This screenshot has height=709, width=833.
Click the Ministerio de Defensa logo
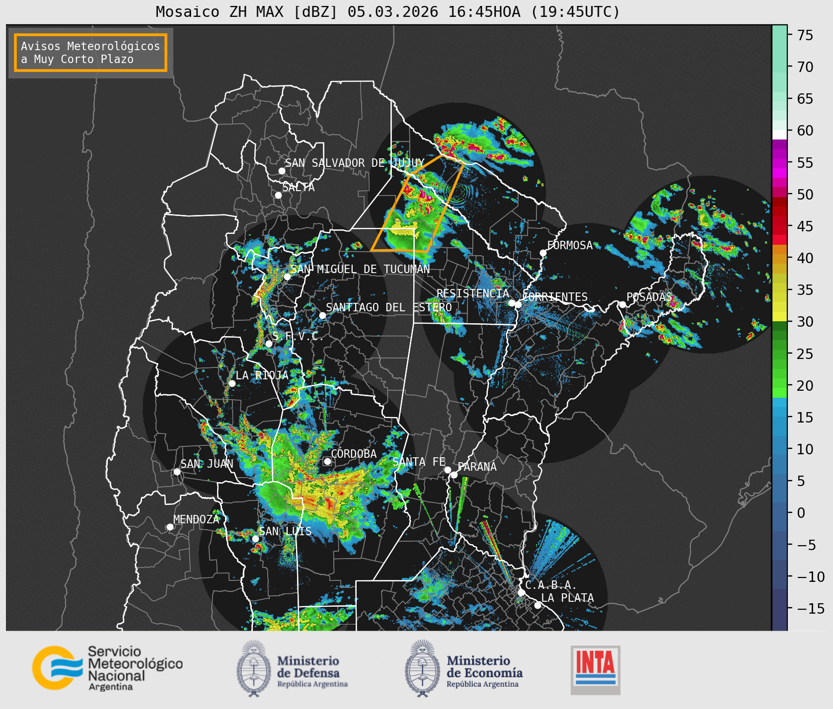click(x=292, y=668)
